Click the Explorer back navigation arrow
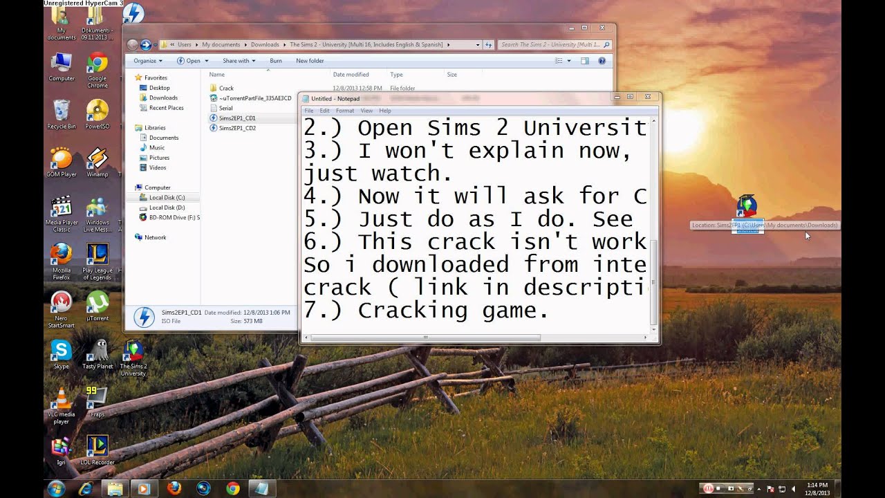Viewport: 885px width, 498px height. point(133,44)
